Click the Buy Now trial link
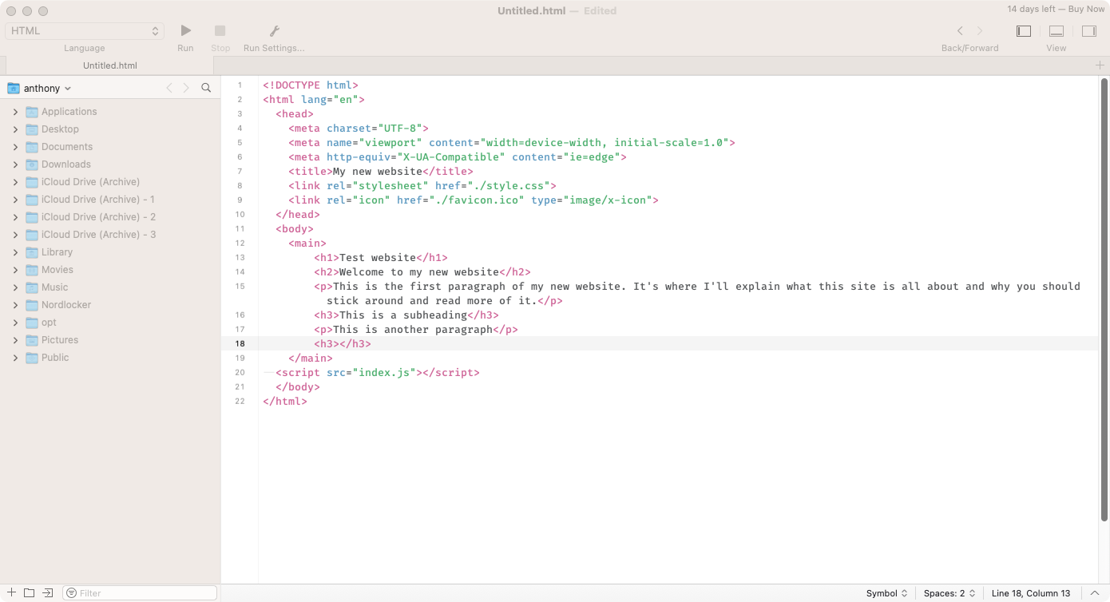The image size is (1110, 602). [1086, 10]
